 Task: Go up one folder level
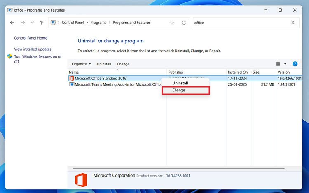pos(41,23)
